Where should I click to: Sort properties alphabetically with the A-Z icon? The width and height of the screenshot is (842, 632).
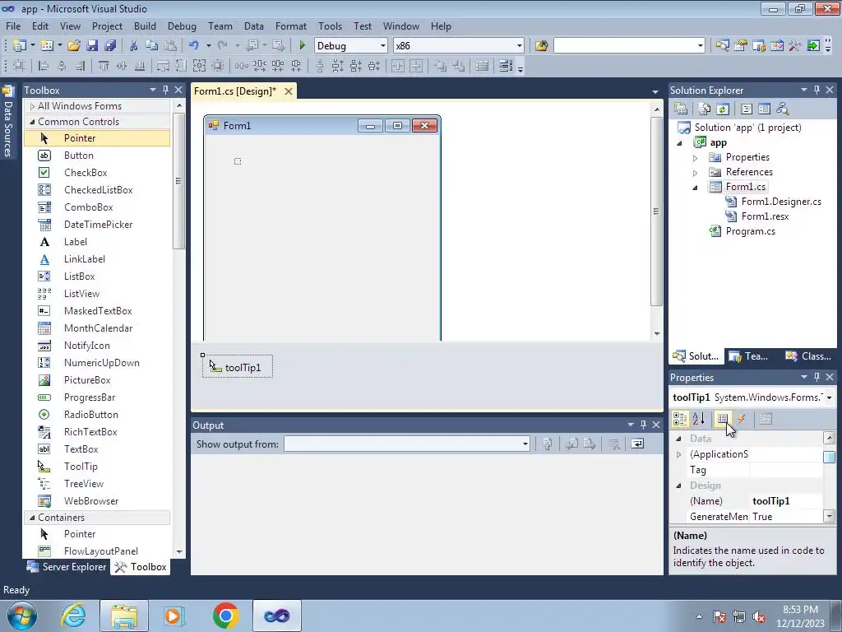click(x=699, y=419)
